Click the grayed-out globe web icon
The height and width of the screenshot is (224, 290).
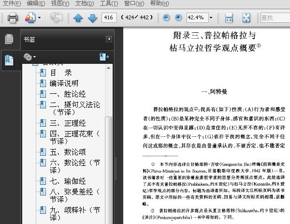56,18
